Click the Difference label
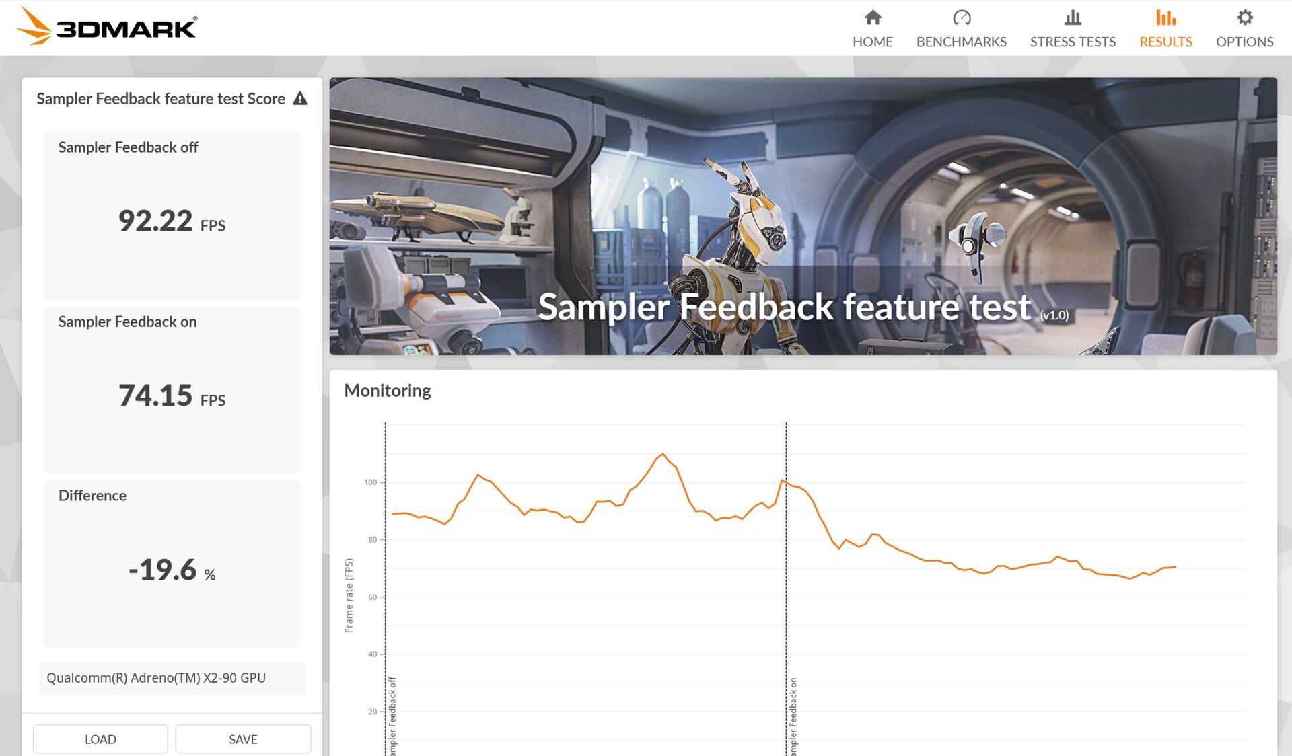 (x=92, y=496)
